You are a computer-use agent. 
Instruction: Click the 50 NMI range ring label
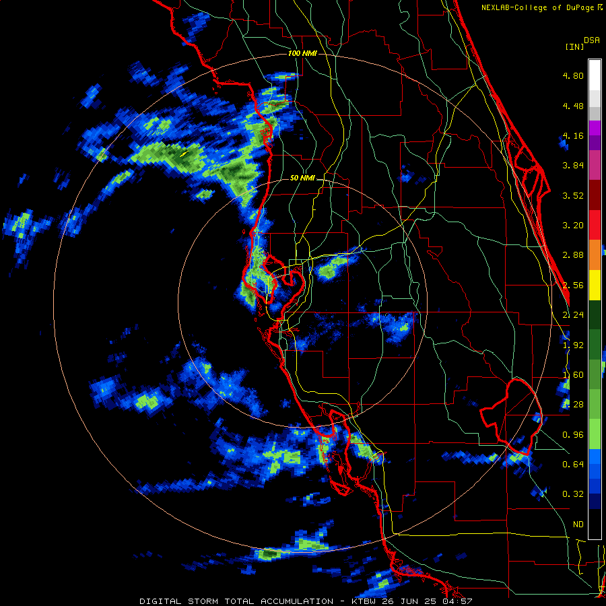302,178
